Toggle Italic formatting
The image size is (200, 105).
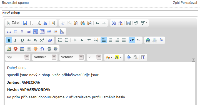[x=16, y=40]
